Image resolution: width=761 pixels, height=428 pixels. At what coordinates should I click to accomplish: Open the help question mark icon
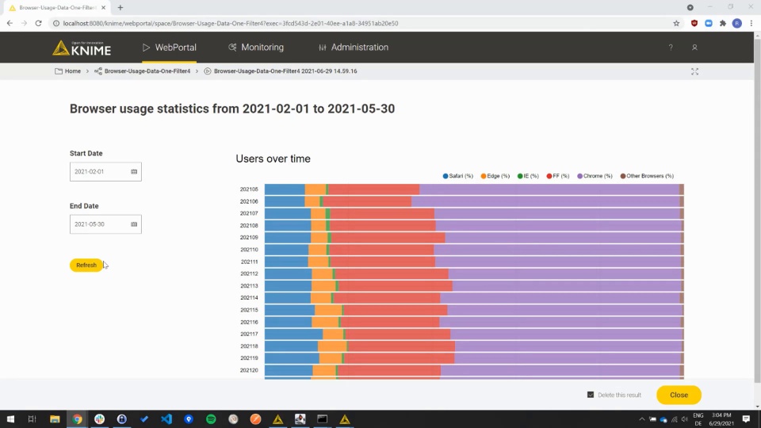coord(671,48)
